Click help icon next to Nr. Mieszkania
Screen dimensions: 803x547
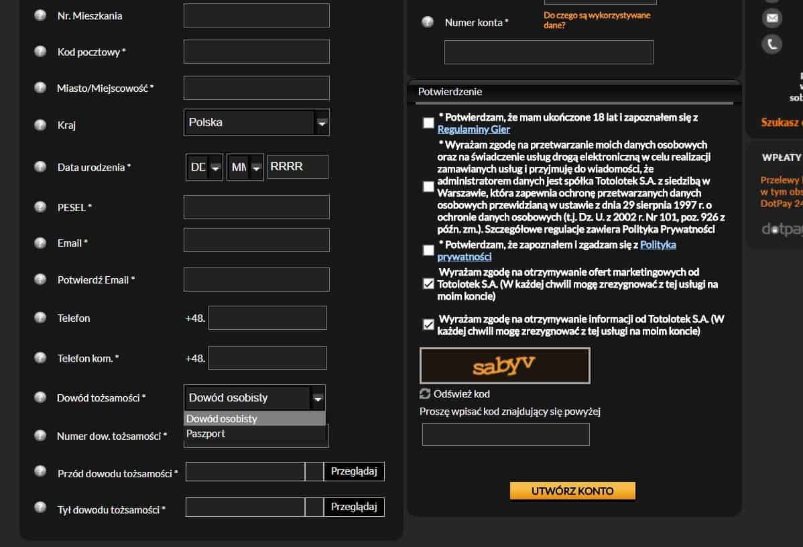(40, 15)
